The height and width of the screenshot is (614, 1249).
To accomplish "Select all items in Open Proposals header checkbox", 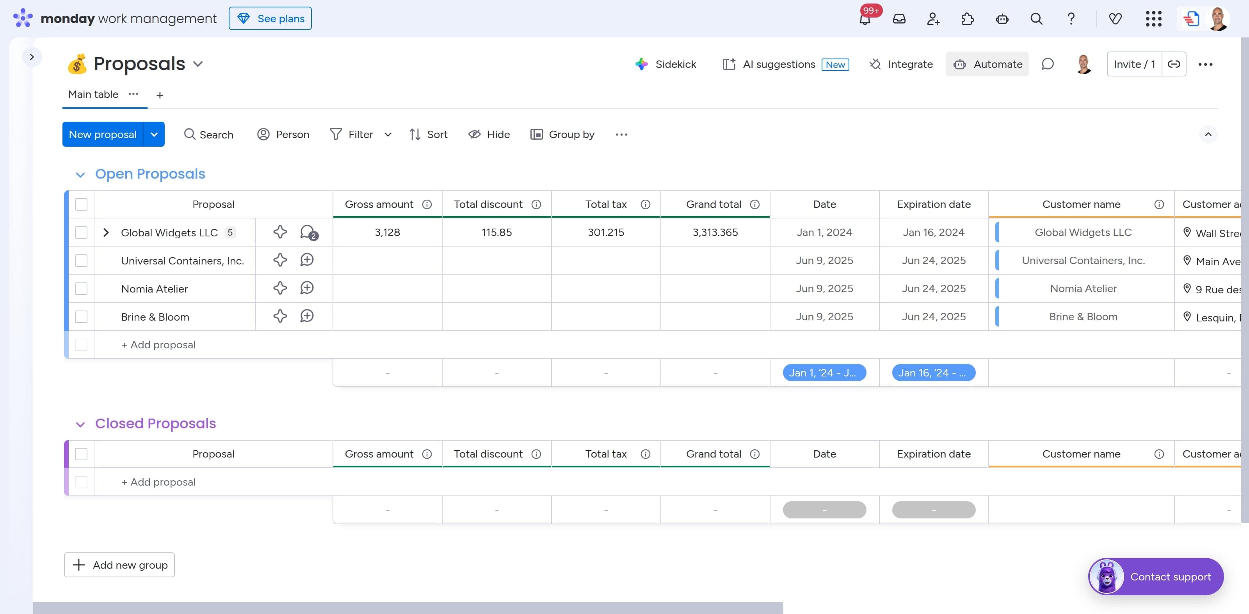I will click(81, 204).
